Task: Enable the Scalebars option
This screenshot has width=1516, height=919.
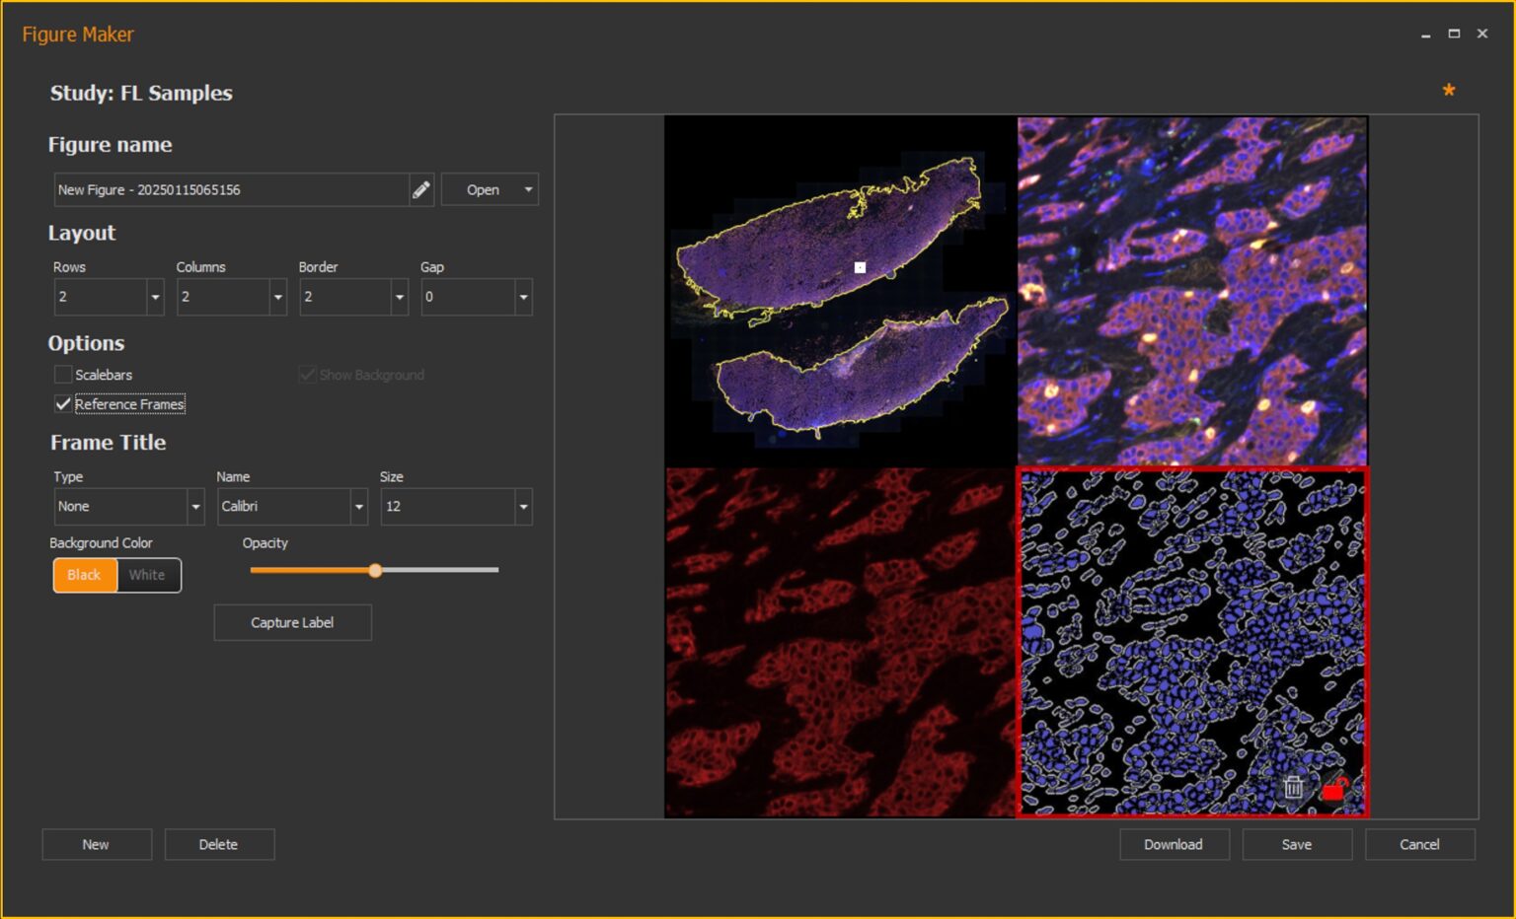Action: tap(63, 375)
